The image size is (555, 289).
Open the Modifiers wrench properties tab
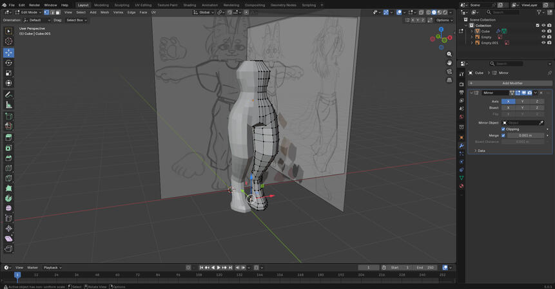pos(461,145)
